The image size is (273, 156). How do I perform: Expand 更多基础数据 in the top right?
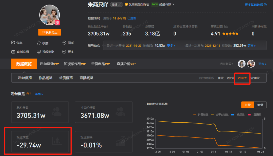click(x=256, y=5)
